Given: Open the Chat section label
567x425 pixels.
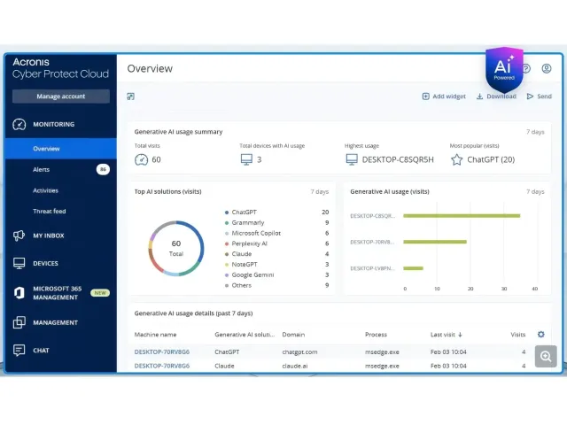Looking at the screenshot, I should (x=41, y=351).
